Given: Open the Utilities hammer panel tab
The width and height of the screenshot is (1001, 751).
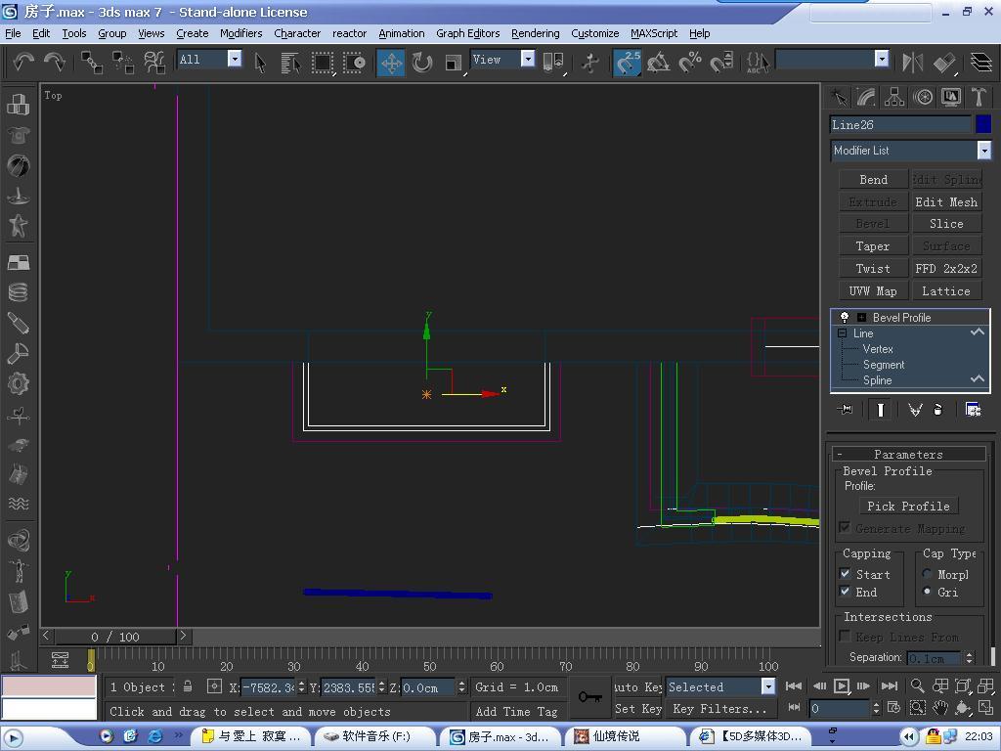Looking at the screenshot, I should pos(979,97).
